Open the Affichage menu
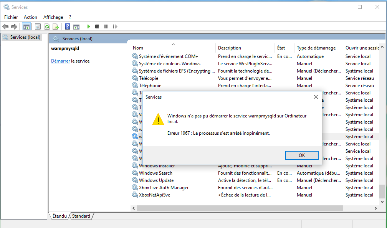Viewport: 387px width, 228px height. (53, 17)
